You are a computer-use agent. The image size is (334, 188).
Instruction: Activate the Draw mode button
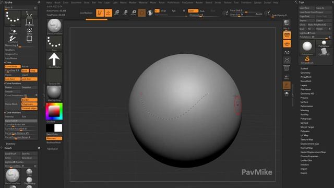(x=108, y=13)
